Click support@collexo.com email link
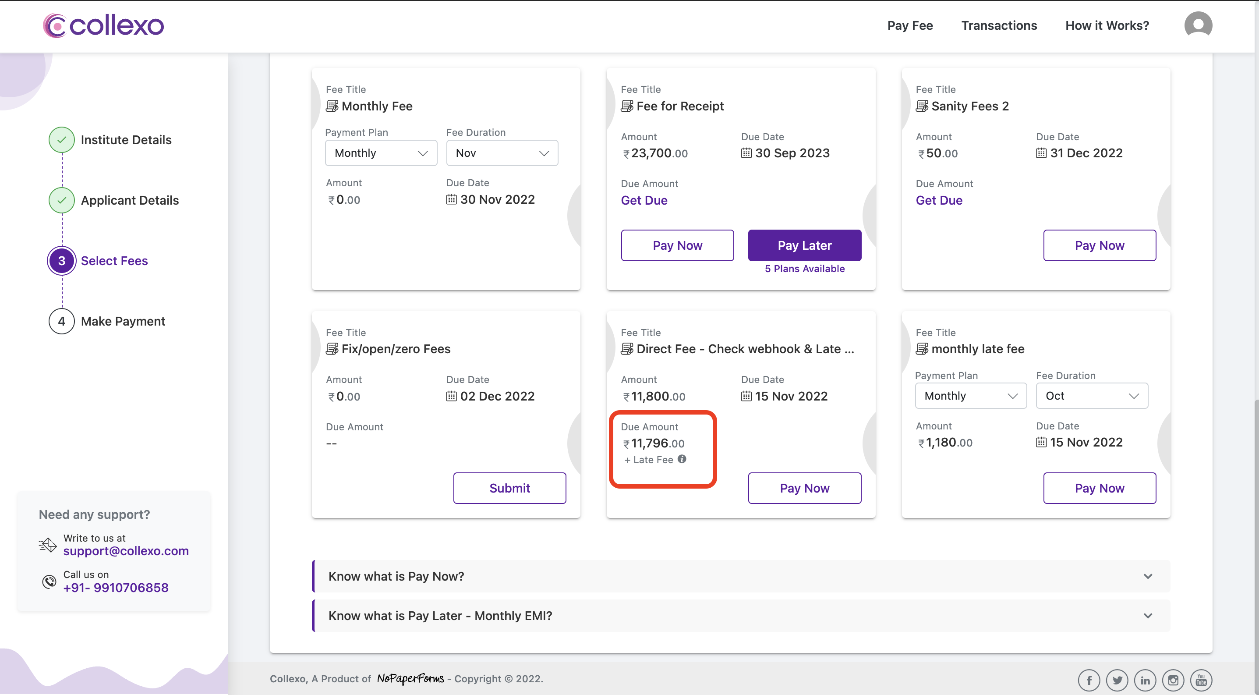Screen dimensions: 1259x695 [126, 551]
